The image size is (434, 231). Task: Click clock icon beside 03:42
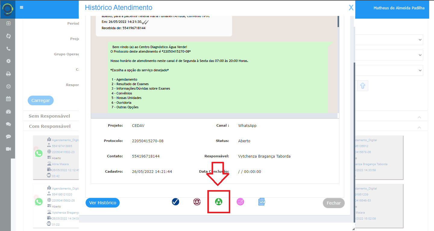[x=49, y=176]
